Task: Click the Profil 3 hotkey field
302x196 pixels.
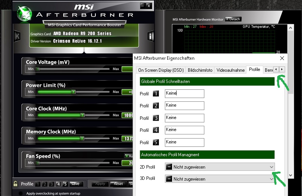Action: click(x=184, y=118)
